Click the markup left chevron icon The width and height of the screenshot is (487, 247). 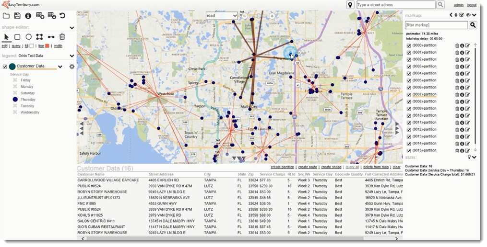pyautogui.click(x=451, y=15)
